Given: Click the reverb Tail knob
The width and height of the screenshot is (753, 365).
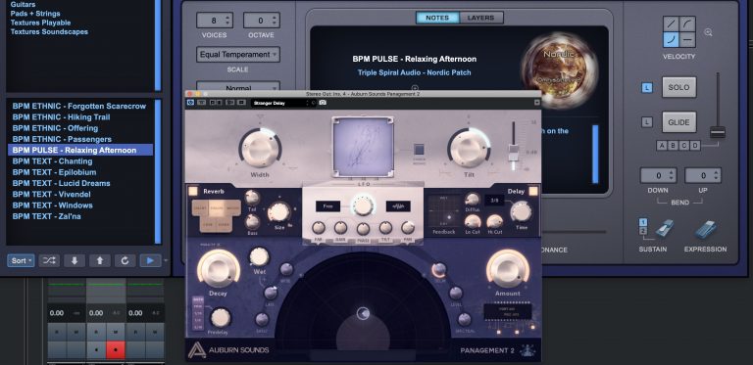Looking at the screenshot, I should coord(252,198).
